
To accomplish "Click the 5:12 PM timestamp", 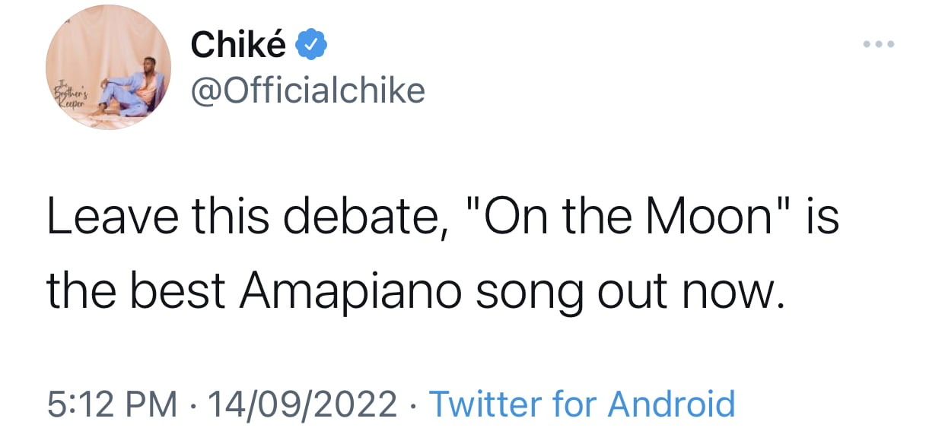I will pos(113,404).
